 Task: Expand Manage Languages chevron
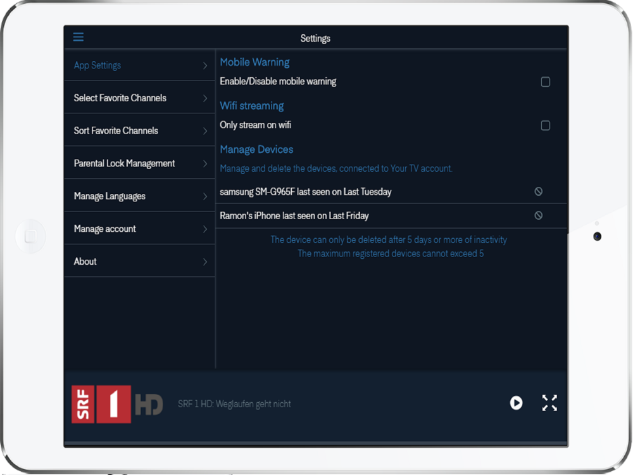[205, 196]
